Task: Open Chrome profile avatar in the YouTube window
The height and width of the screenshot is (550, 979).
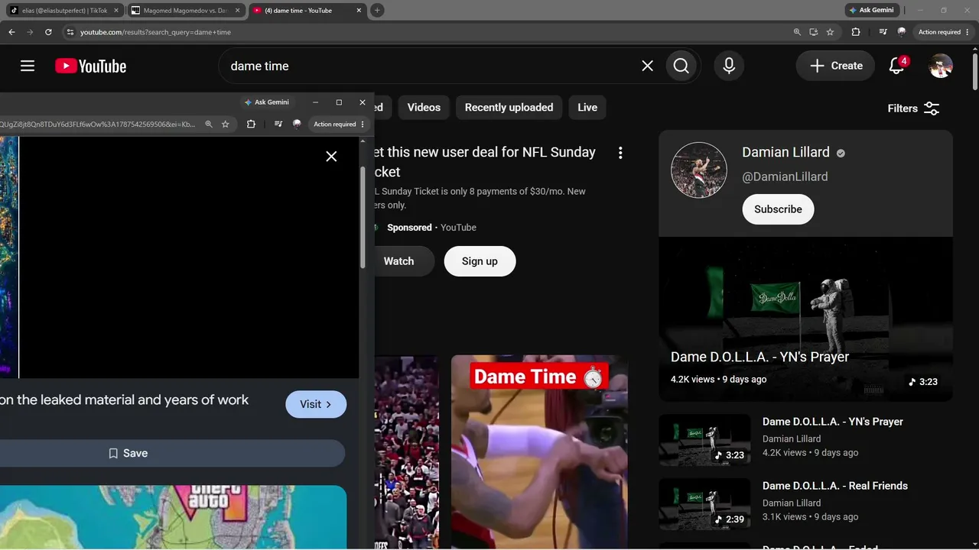Action: [902, 32]
